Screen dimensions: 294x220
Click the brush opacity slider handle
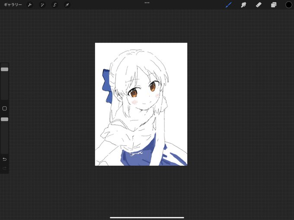pos(4,119)
